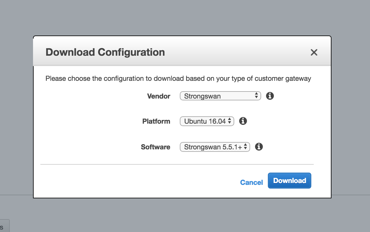Click the 'Please choose the configuration' instruction text
The image size is (370, 232).
(178, 79)
